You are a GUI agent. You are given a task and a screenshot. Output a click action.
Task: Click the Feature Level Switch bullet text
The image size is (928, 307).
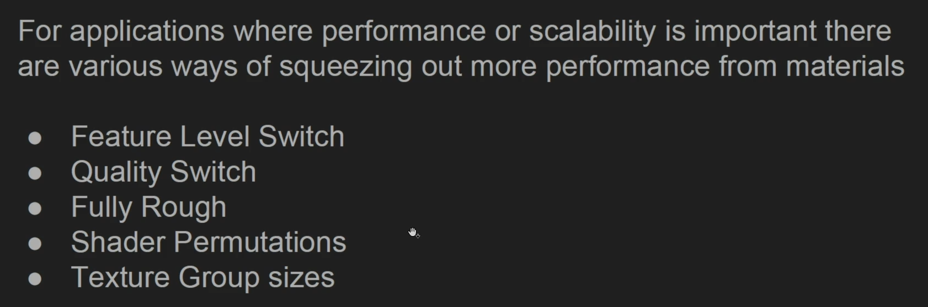tap(207, 136)
